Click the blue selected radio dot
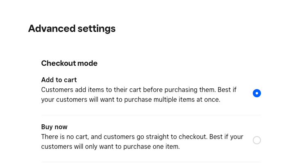288x168 pixels. (257, 93)
